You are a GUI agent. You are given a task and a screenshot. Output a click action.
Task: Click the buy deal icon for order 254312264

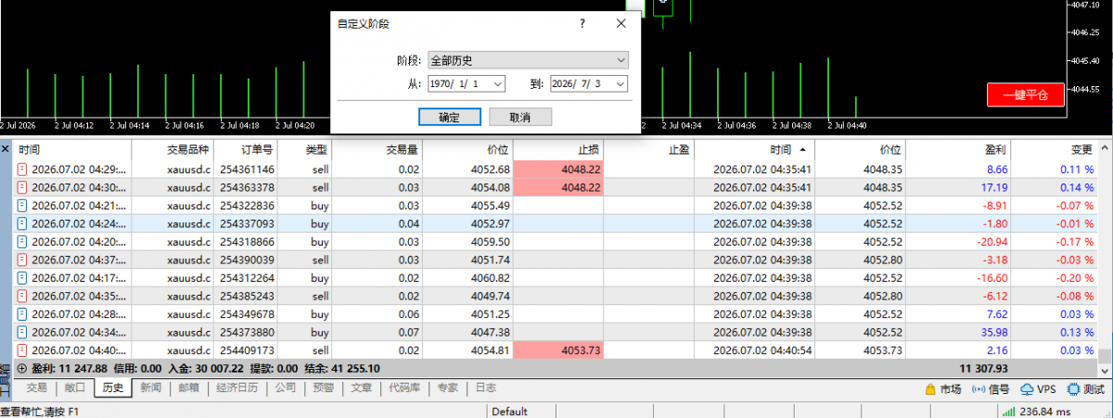point(23,278)
